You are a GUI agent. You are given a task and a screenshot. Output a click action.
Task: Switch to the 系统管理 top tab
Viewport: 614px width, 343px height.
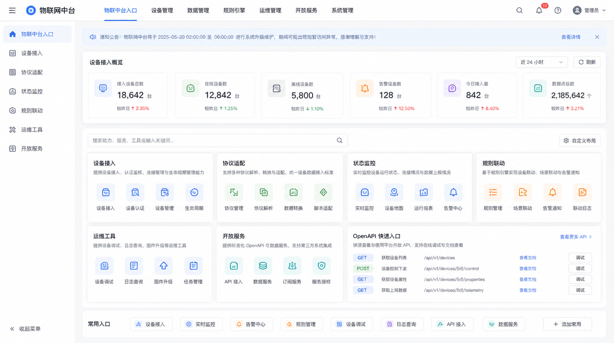[x=342, y=11]
